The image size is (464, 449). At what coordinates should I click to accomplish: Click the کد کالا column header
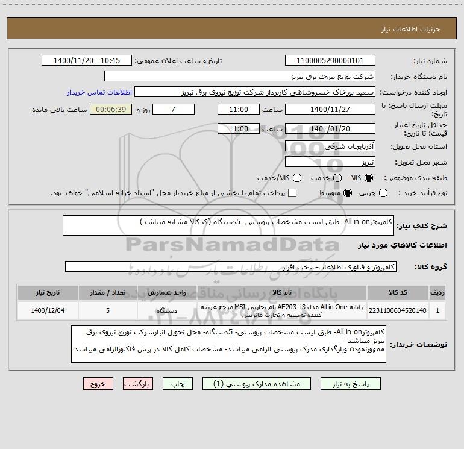tap(398, 292)
